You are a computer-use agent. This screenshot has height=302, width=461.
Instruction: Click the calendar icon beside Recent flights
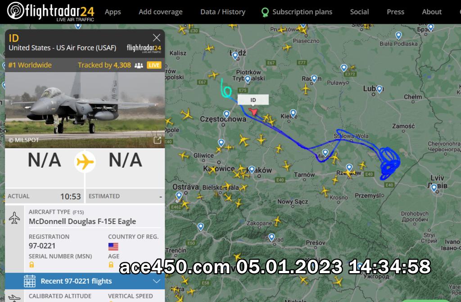click(30, 281)
